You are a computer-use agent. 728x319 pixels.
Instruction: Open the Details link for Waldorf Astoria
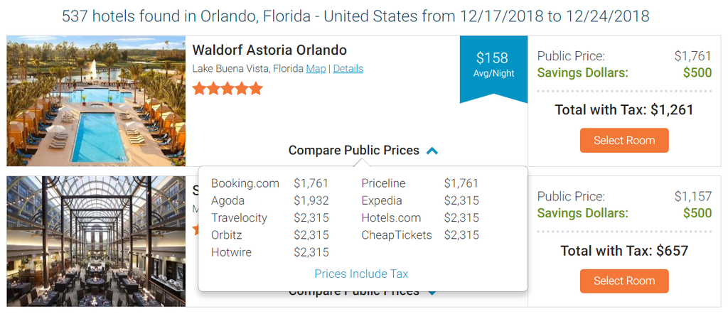[348, 69]
